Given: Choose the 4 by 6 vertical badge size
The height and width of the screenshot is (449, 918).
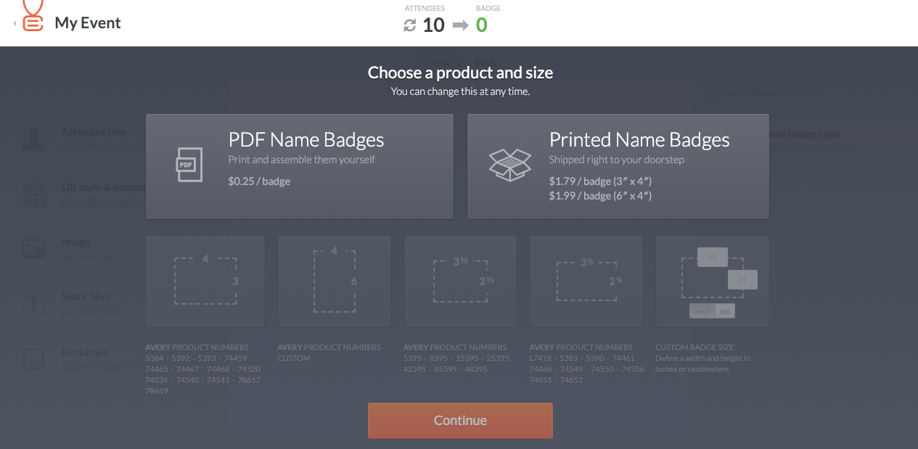Looking at the screenshot, I should coord(335,281).
